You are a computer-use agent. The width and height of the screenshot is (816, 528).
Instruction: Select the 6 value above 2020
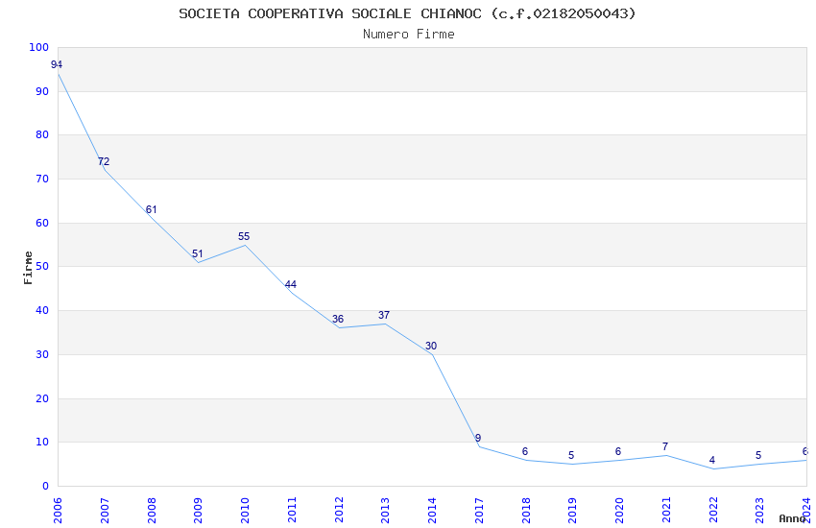(x=617, y=451)
